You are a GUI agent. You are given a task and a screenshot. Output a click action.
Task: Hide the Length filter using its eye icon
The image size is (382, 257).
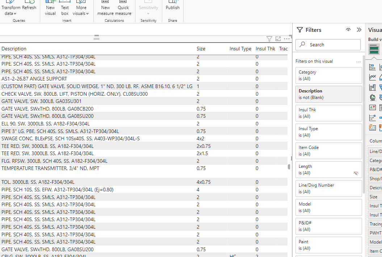pos(356,173)
